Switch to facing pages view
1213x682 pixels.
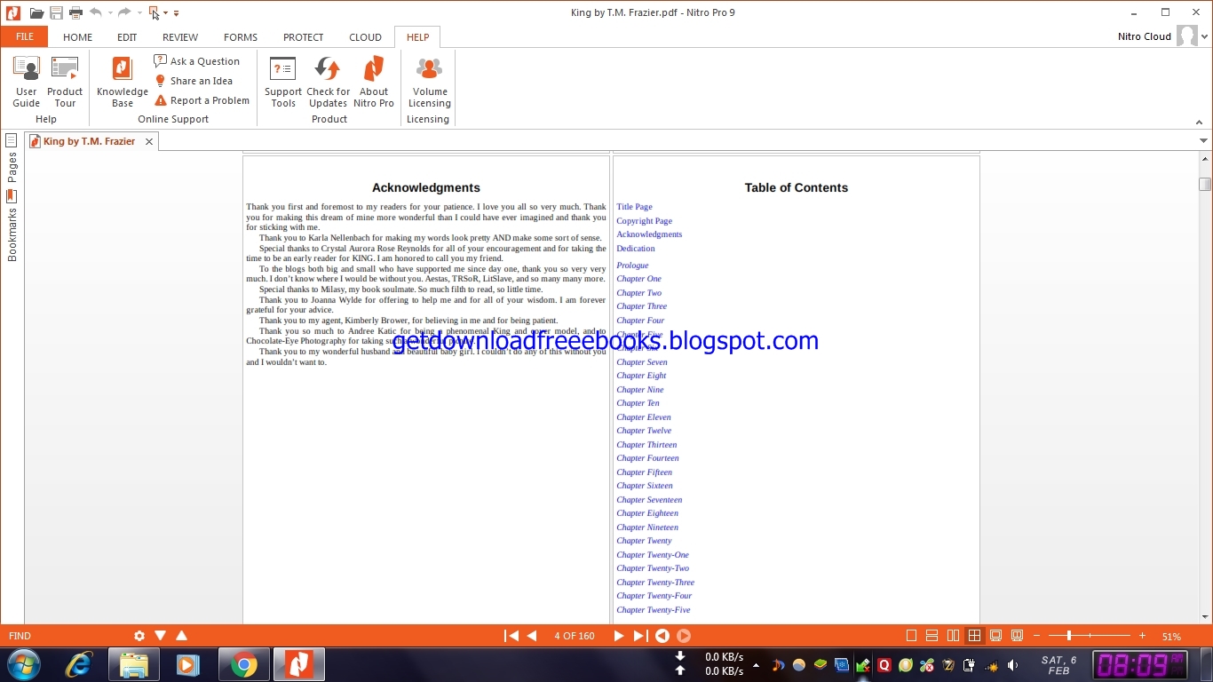click(x=953, y=636)
